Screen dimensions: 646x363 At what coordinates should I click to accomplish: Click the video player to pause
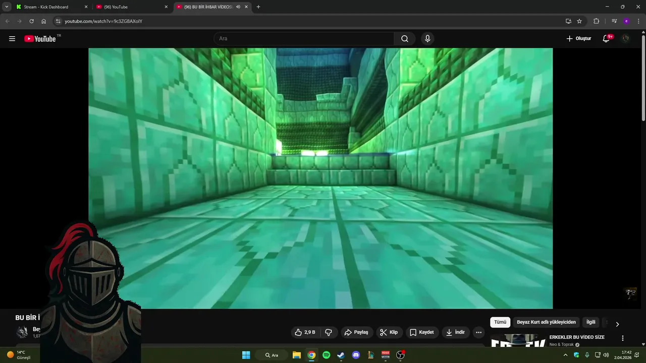point(320,178)
